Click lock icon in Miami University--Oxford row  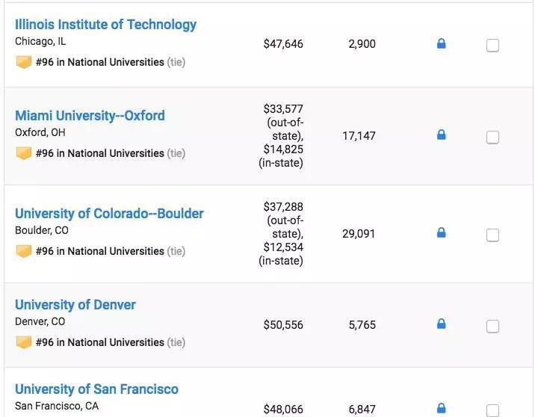441,135
